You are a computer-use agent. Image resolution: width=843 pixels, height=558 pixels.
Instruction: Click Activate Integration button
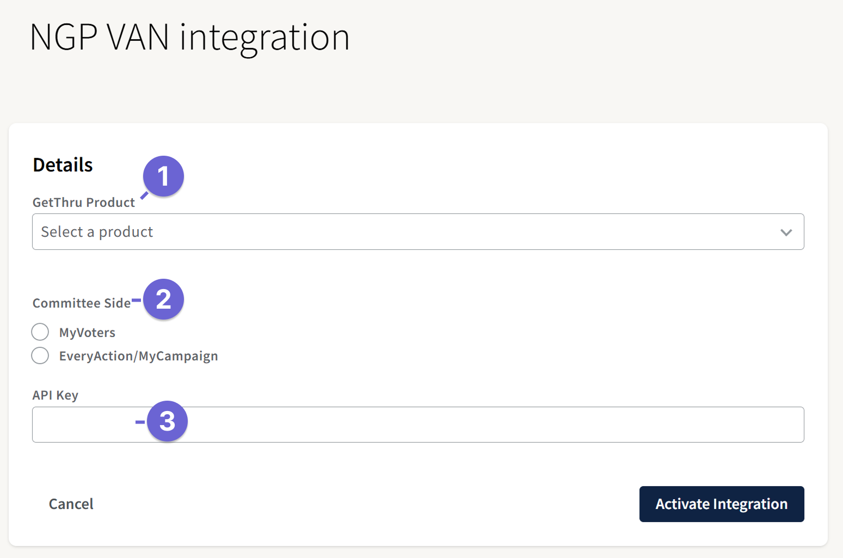click(722, 504)
